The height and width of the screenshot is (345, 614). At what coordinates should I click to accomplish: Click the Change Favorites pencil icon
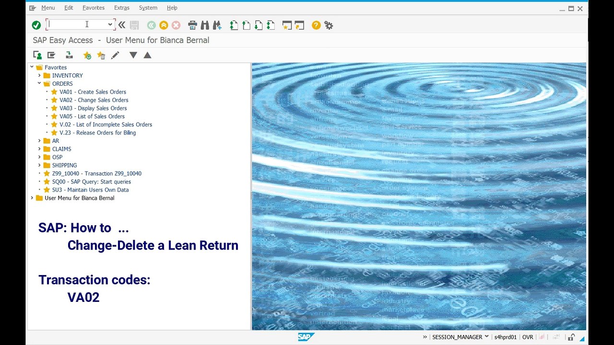115,55
